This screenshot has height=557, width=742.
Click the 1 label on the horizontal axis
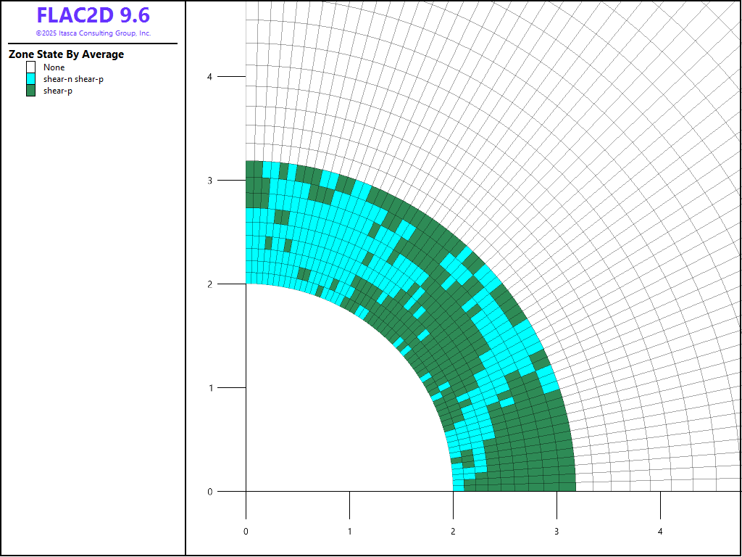[349, 532]
